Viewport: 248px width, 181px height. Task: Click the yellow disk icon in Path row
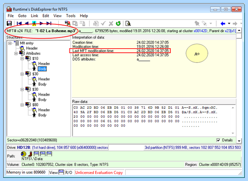pos(24,153)
